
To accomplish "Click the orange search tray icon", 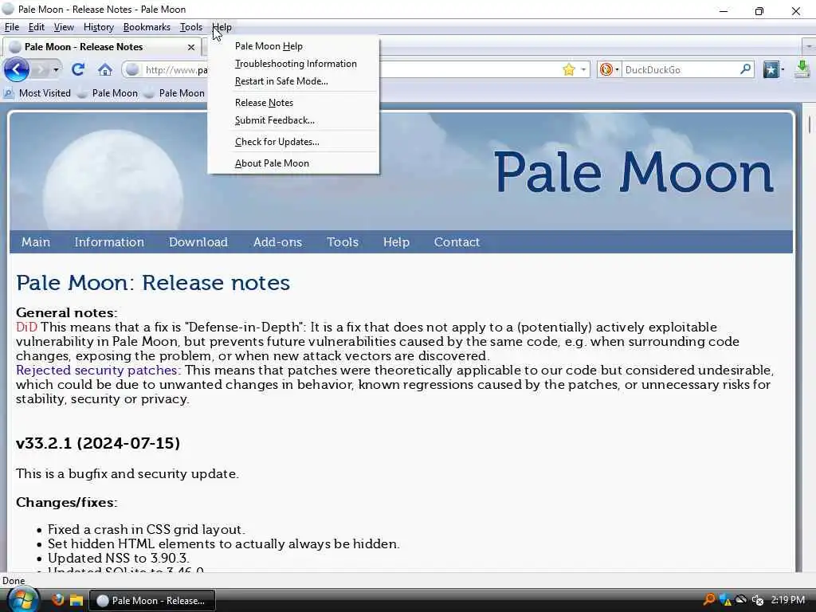I will point(708,599).
